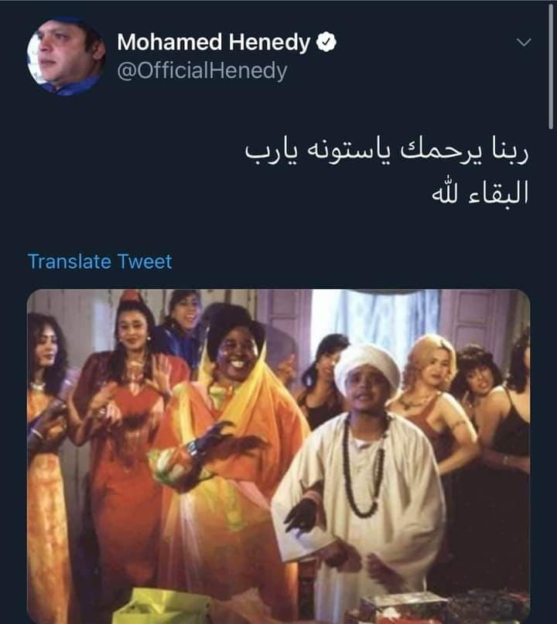557x624 pixels.
Task: Click the bead necklace in the photo
Action: [x=363, y=465]
